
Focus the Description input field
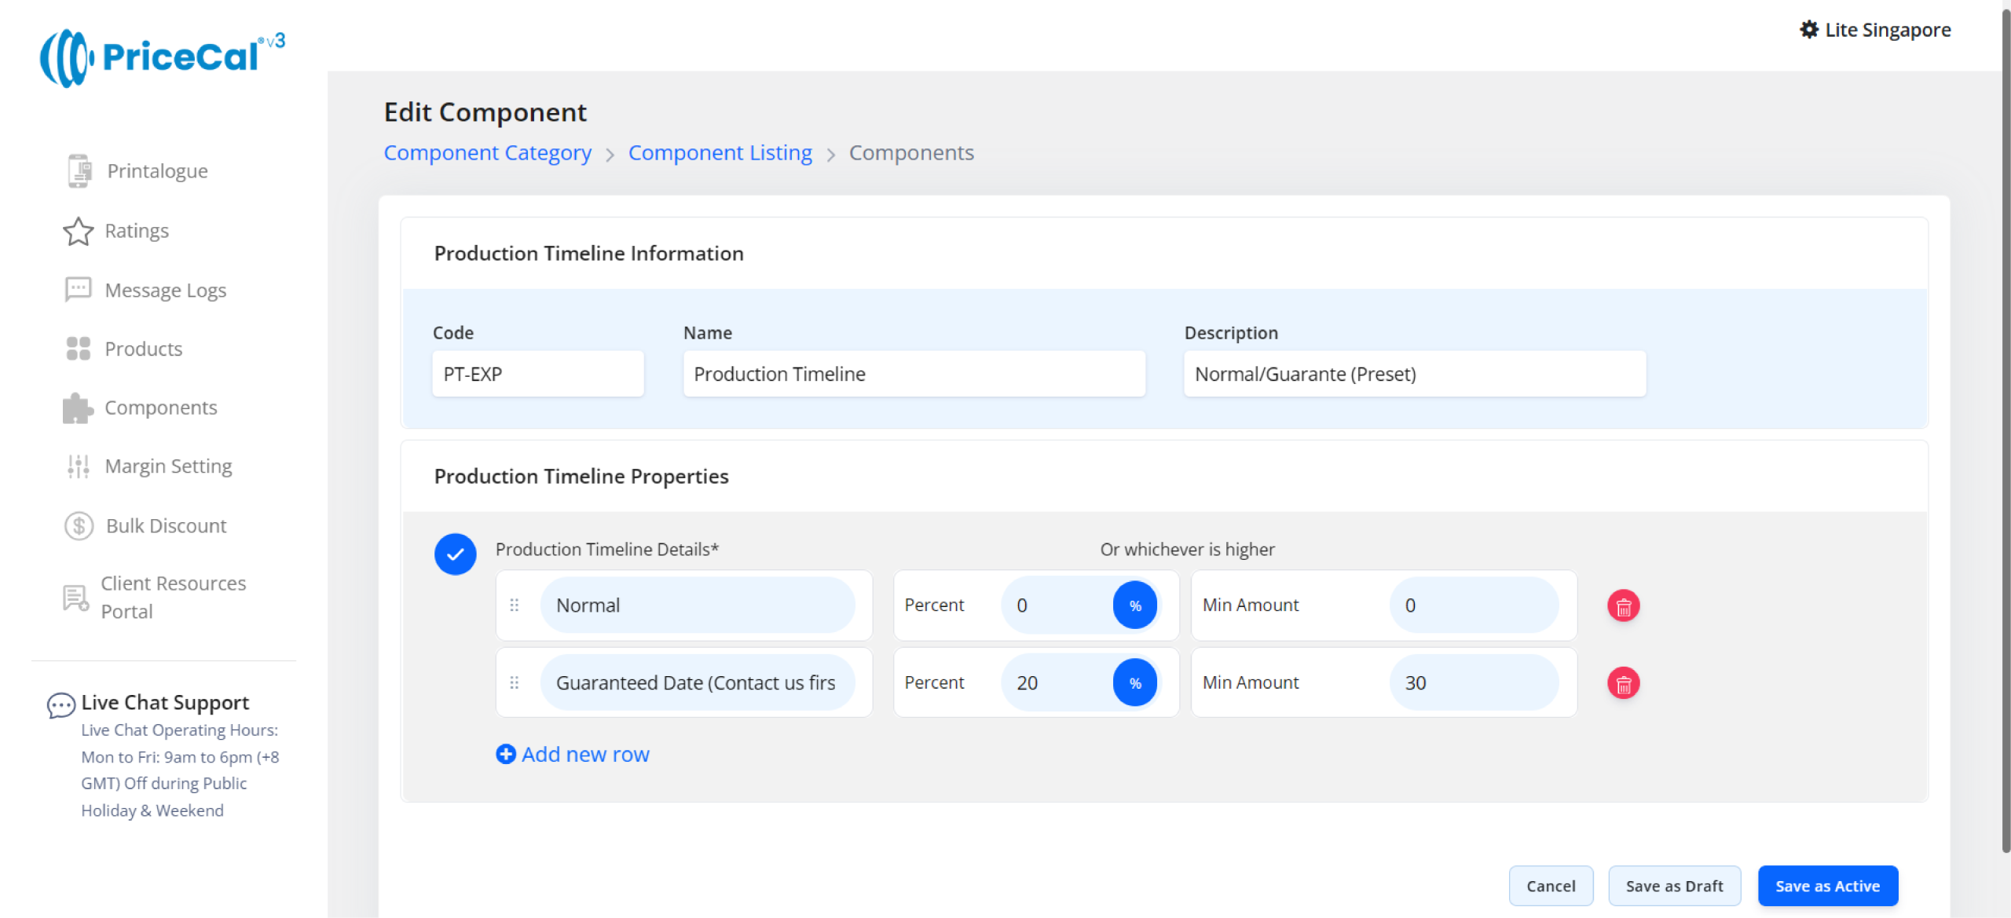(x=1414, y=374)
